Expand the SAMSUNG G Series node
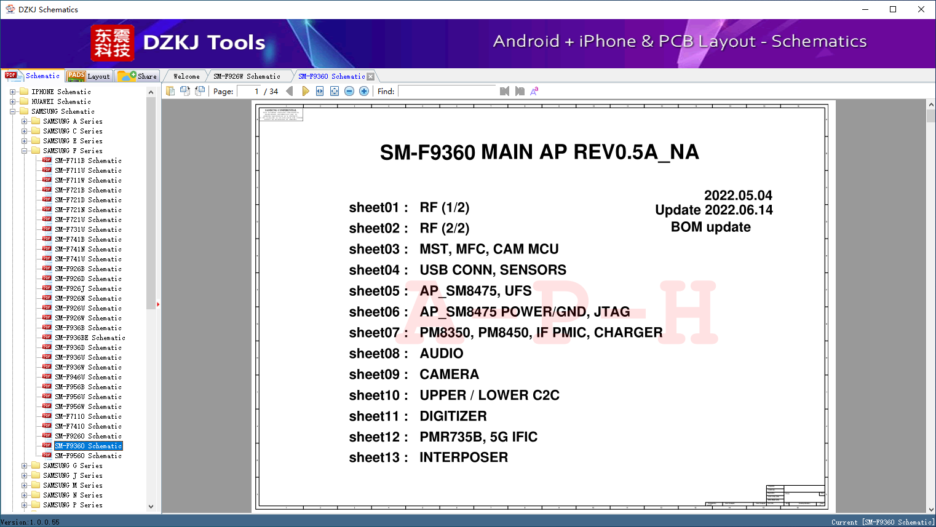Viewport: 936px width, 527px height. 24,466
